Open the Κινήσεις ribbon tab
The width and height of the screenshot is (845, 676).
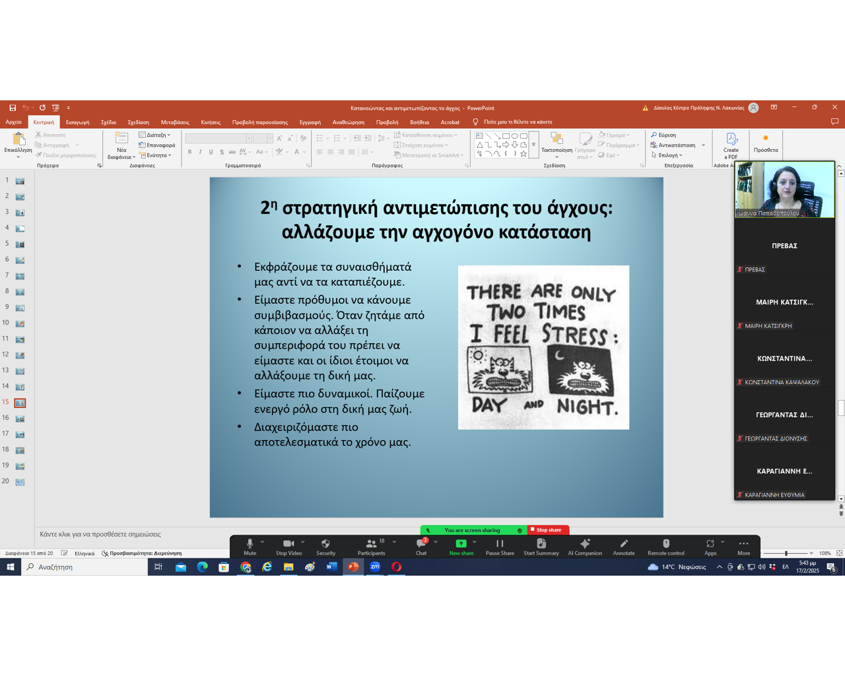[x=211, y=122]
